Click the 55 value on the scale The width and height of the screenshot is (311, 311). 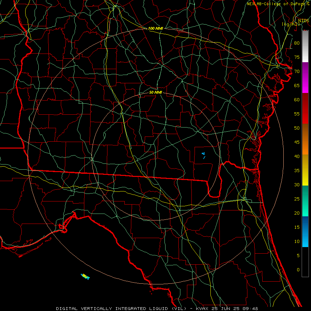[x=297, y=114]
